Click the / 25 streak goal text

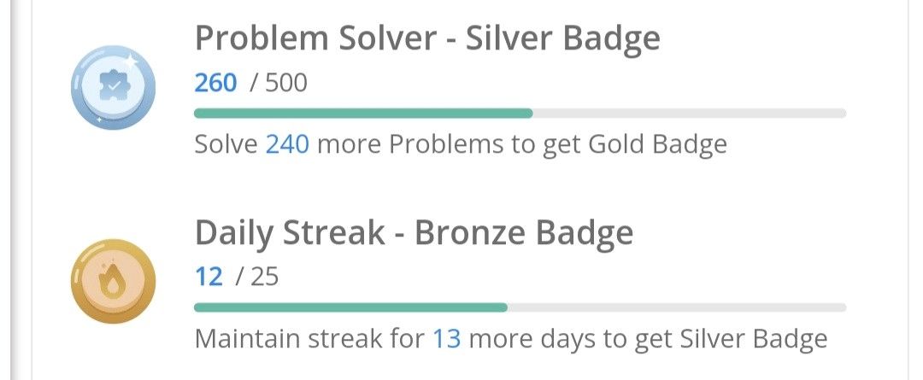point(257,277)
